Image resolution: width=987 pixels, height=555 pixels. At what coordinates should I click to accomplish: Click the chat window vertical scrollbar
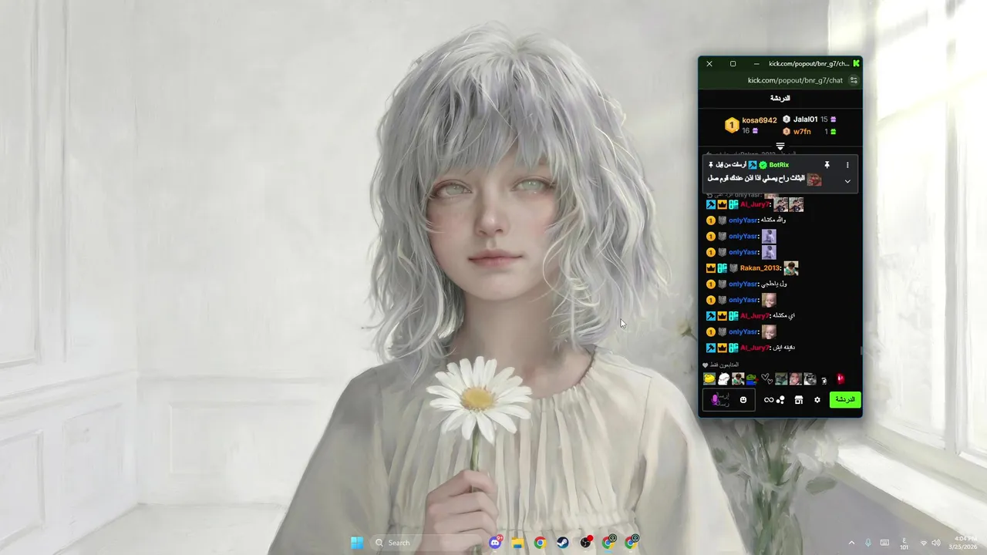pos(861,351)
